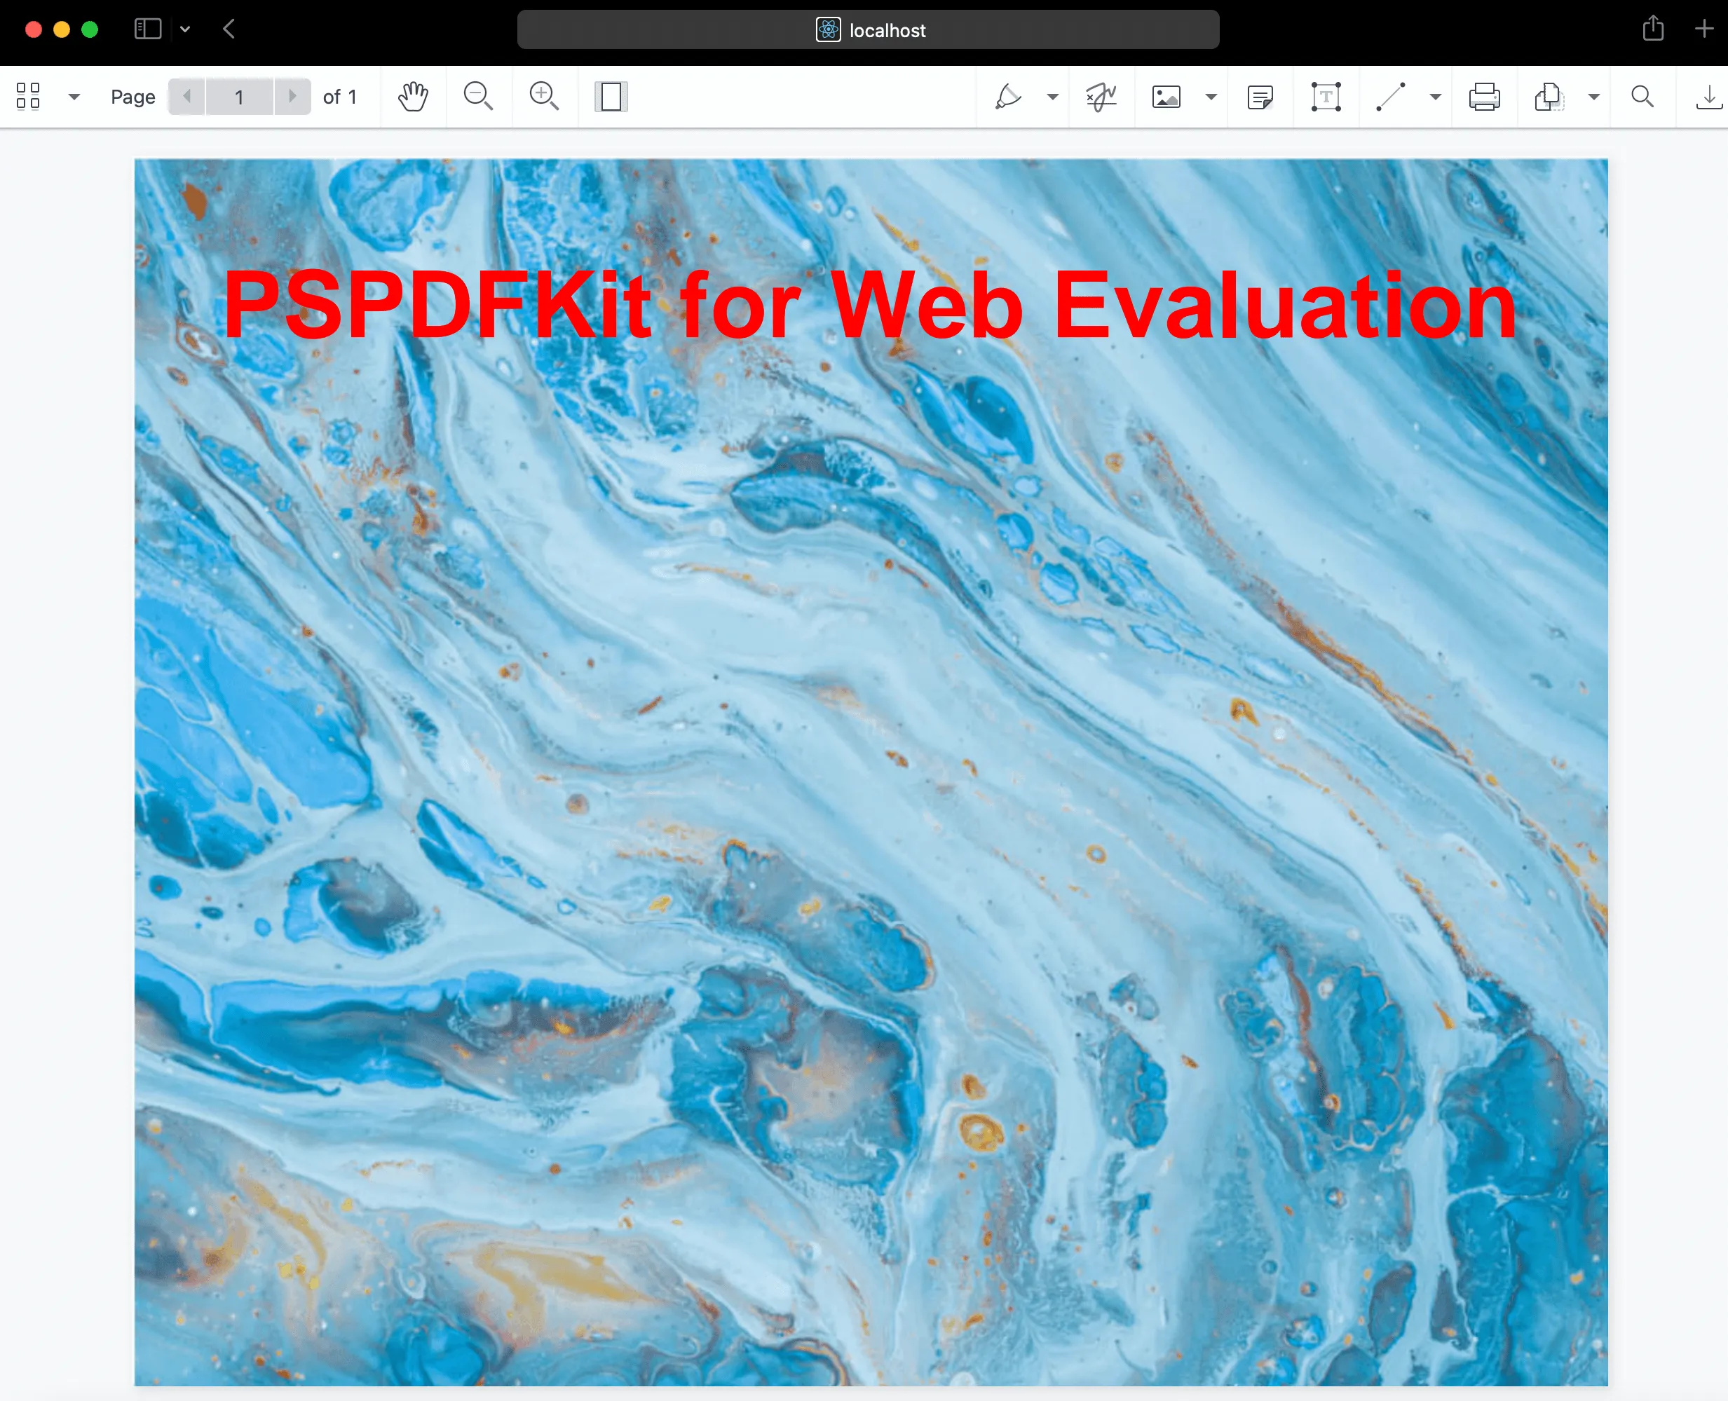Print the document
The image size is (1728, 1401).
tap(1484, 97)
